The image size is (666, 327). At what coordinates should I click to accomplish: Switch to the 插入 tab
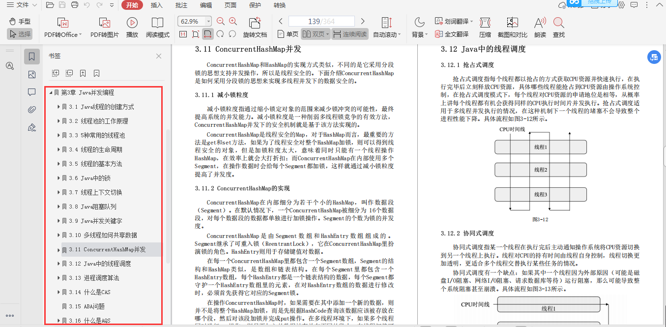click(x=157, y=5)
